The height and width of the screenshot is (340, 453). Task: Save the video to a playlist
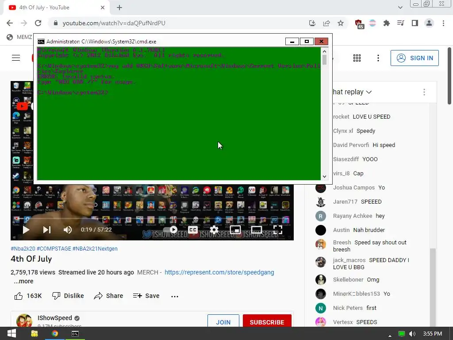point(146,296)
